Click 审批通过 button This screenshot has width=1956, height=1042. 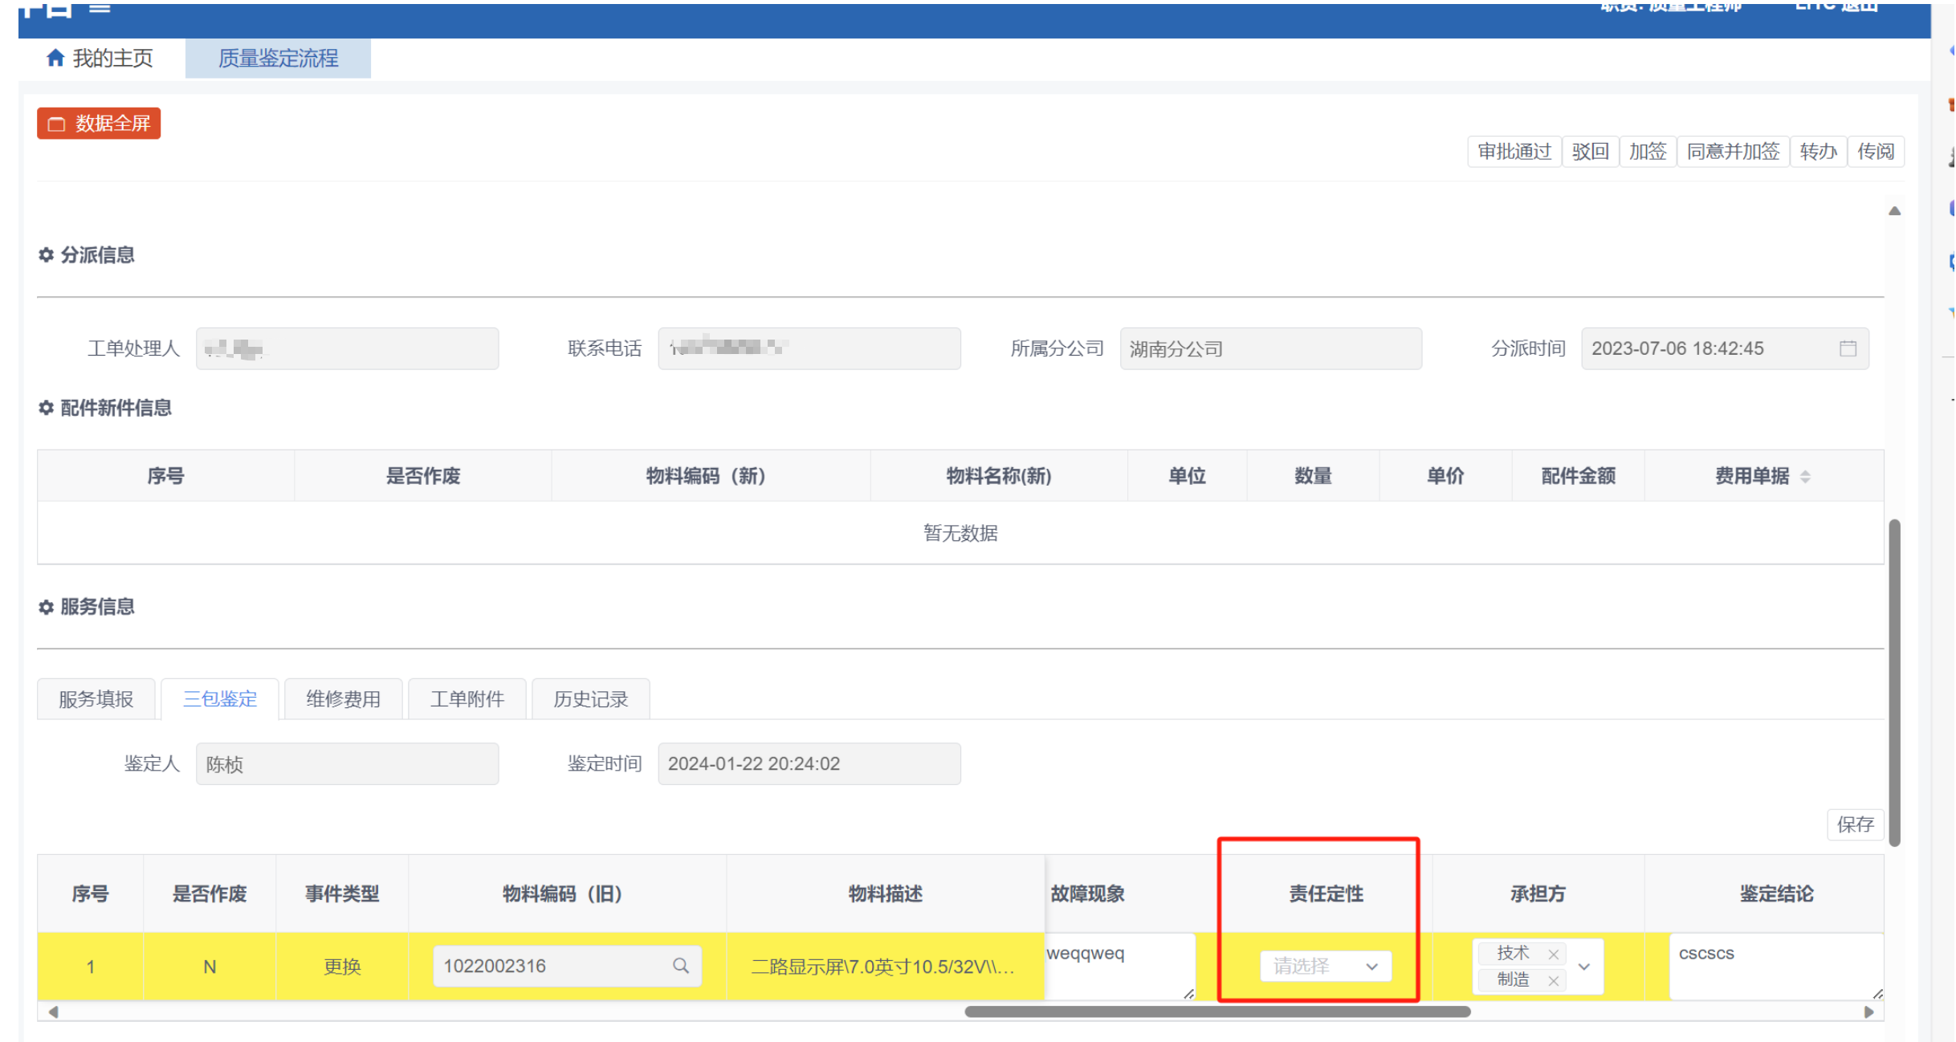1514,152
